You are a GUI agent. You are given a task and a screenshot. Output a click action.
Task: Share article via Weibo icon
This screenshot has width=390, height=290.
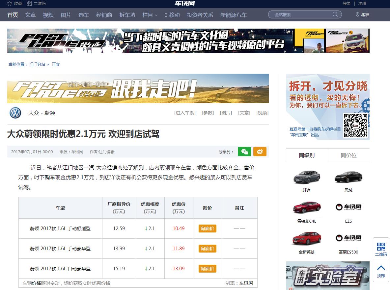(260, 152)
